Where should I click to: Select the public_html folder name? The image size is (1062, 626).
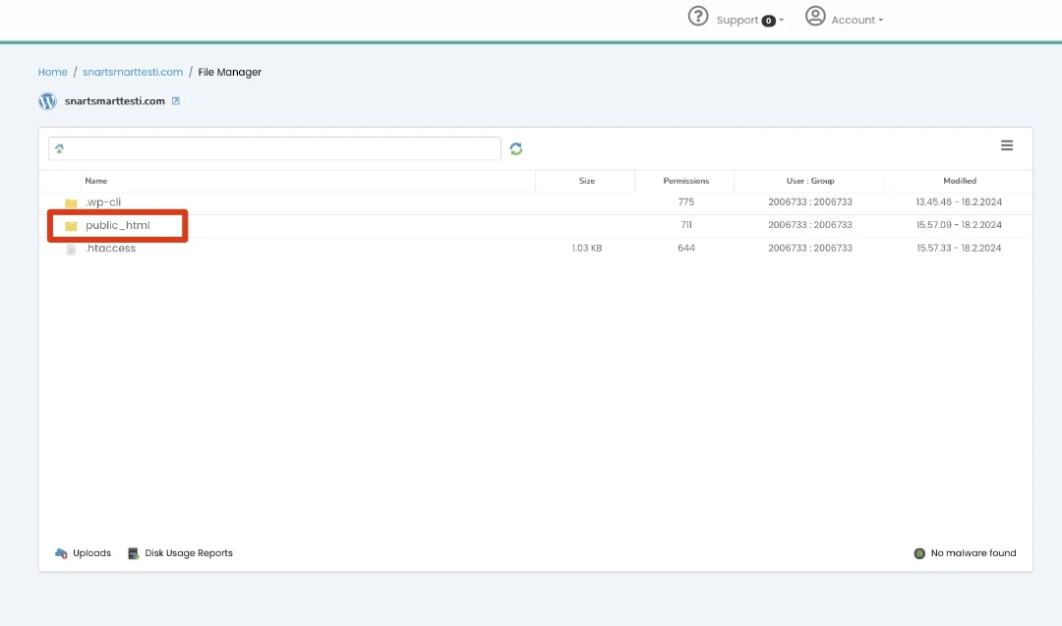tap(118, 225)
